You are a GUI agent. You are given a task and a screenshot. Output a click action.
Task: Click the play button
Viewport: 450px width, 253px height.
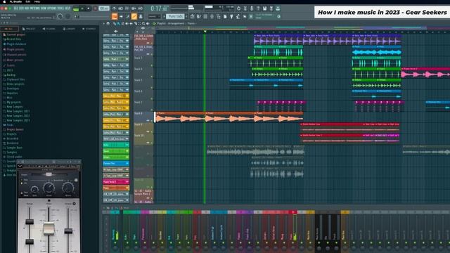[82, 8]
